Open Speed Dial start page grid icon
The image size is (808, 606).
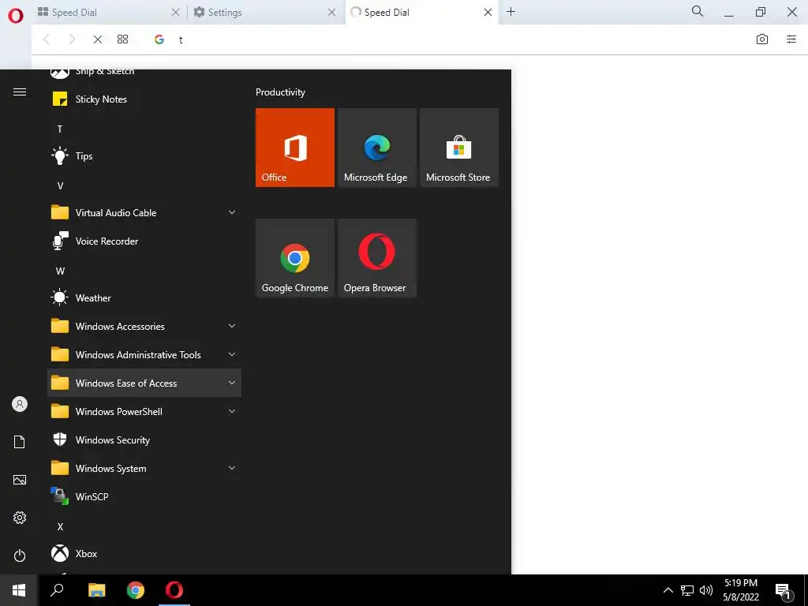[122, 39]
